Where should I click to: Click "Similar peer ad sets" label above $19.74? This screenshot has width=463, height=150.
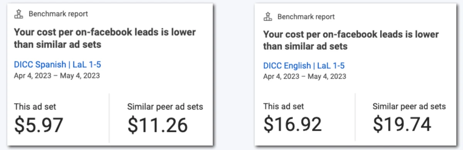(409, 106)
